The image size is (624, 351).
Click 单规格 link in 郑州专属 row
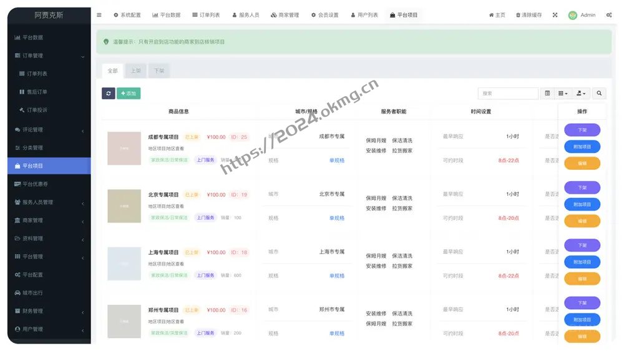337,334
